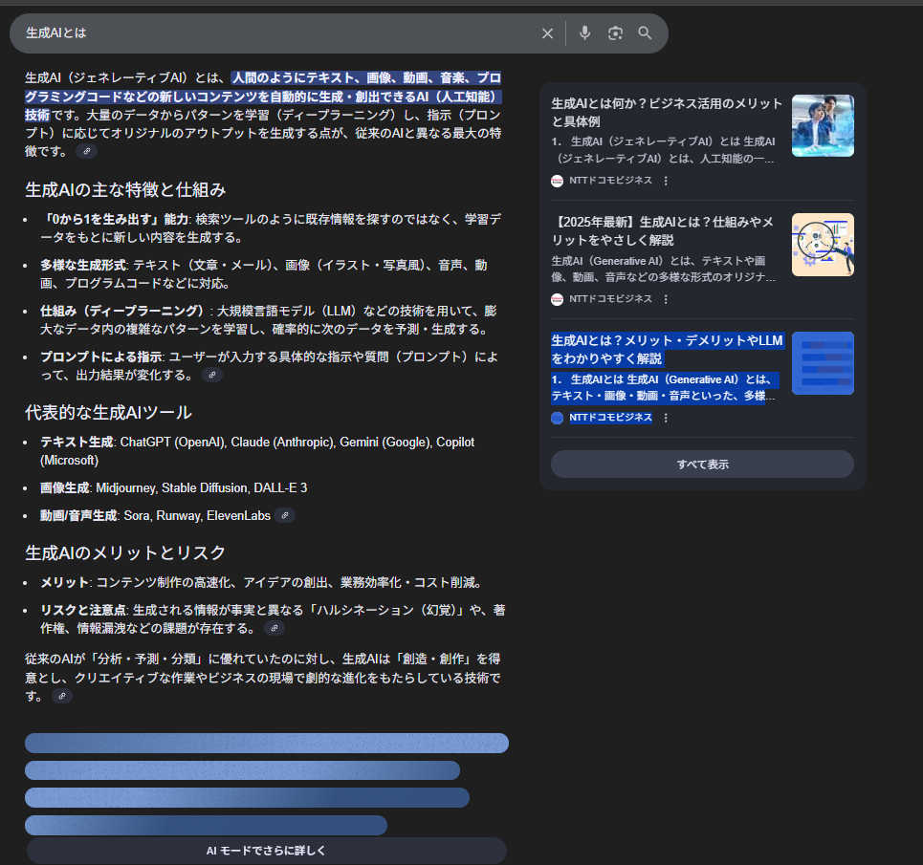
Task: Open source link chip after the ElevenLabs line
Action: point(284,515)
